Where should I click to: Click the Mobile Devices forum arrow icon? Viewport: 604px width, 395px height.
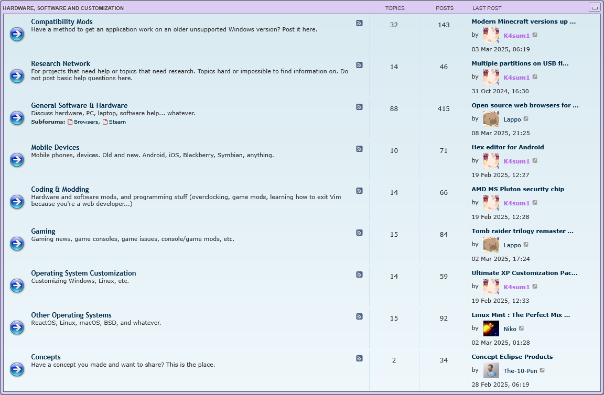point(17,160)
